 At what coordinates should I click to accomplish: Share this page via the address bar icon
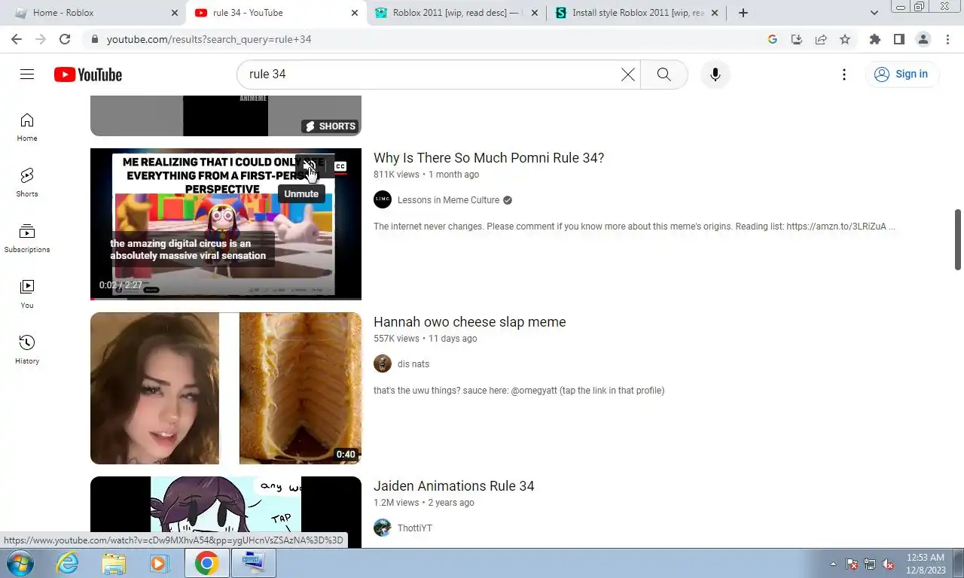(821, 39)
